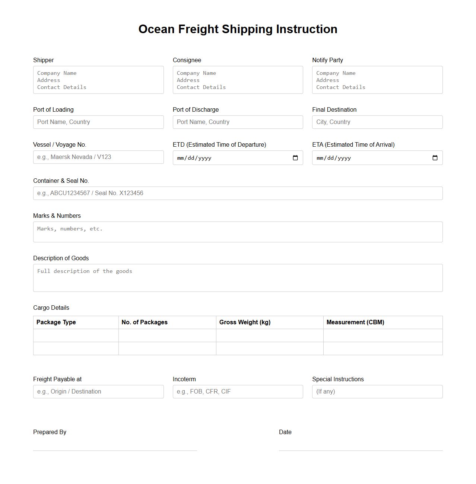Click the Incoterm entry field
The height and width of the screenshot is (484, 476).
pyautogui.click(x=238, y=391)
